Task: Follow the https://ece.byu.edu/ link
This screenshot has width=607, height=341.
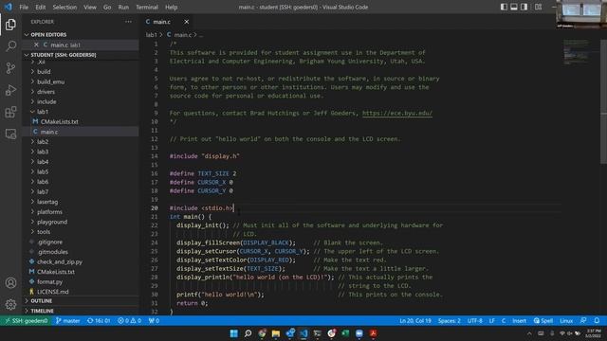Action: [x=397, y=114]
